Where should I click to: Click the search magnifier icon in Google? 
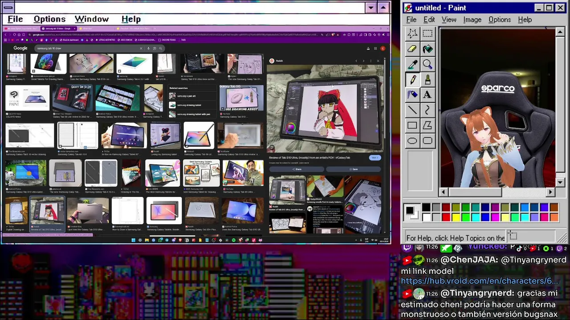click(x=160, y=48)
